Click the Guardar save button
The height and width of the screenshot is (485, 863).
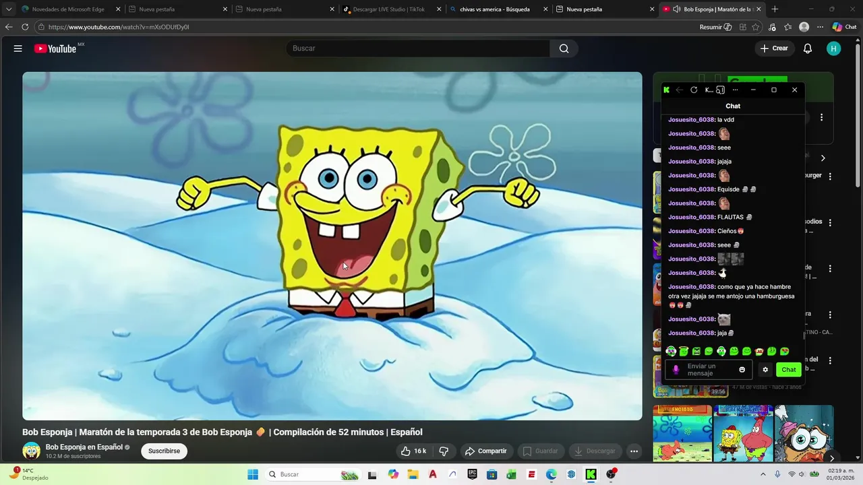click(540, 451)
